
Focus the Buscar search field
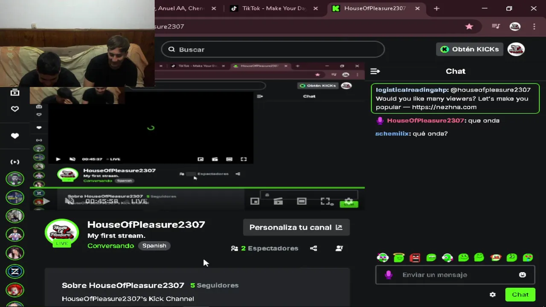point(273,49)
